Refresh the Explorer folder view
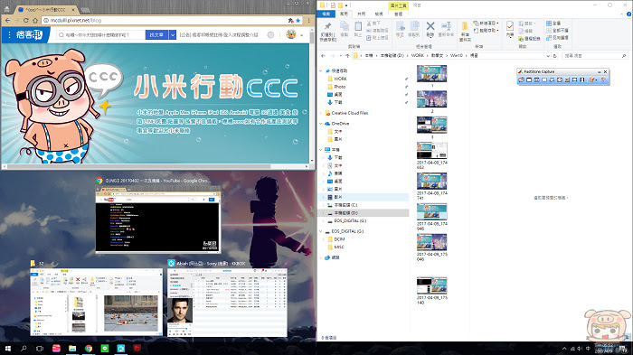This screenshot has height=355, width=633. tap(555, 56)
